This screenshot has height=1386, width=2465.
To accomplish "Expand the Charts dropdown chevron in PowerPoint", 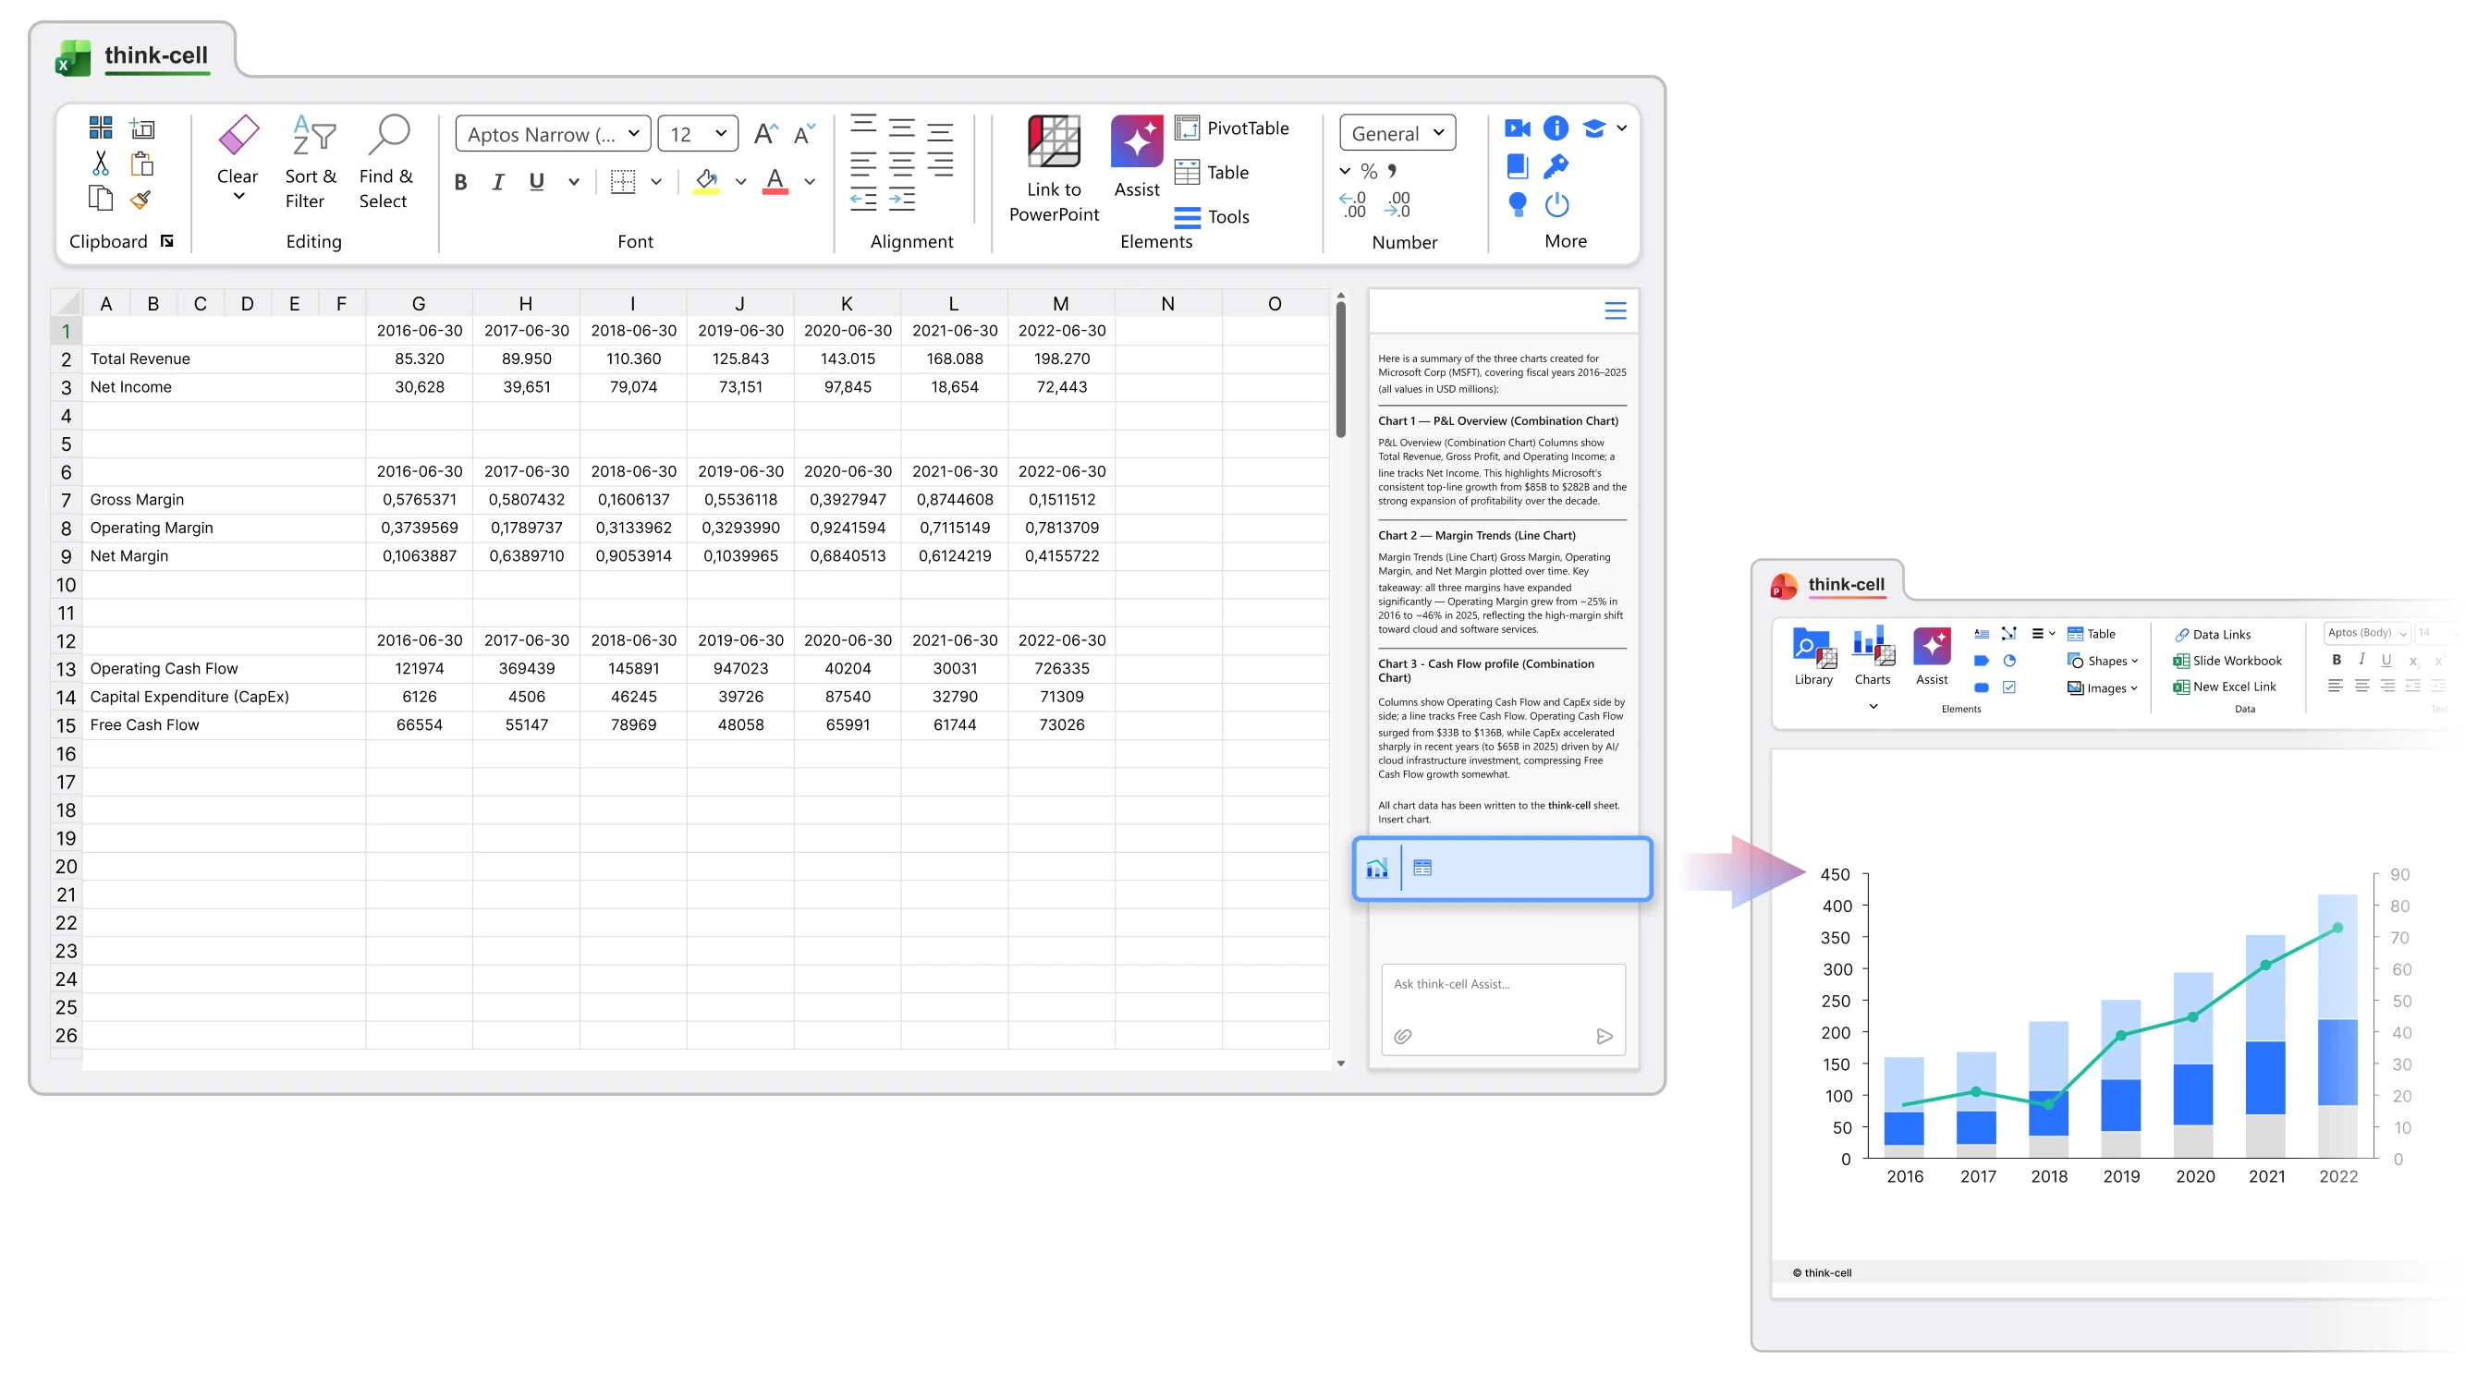I will (x=1873, y=706).
